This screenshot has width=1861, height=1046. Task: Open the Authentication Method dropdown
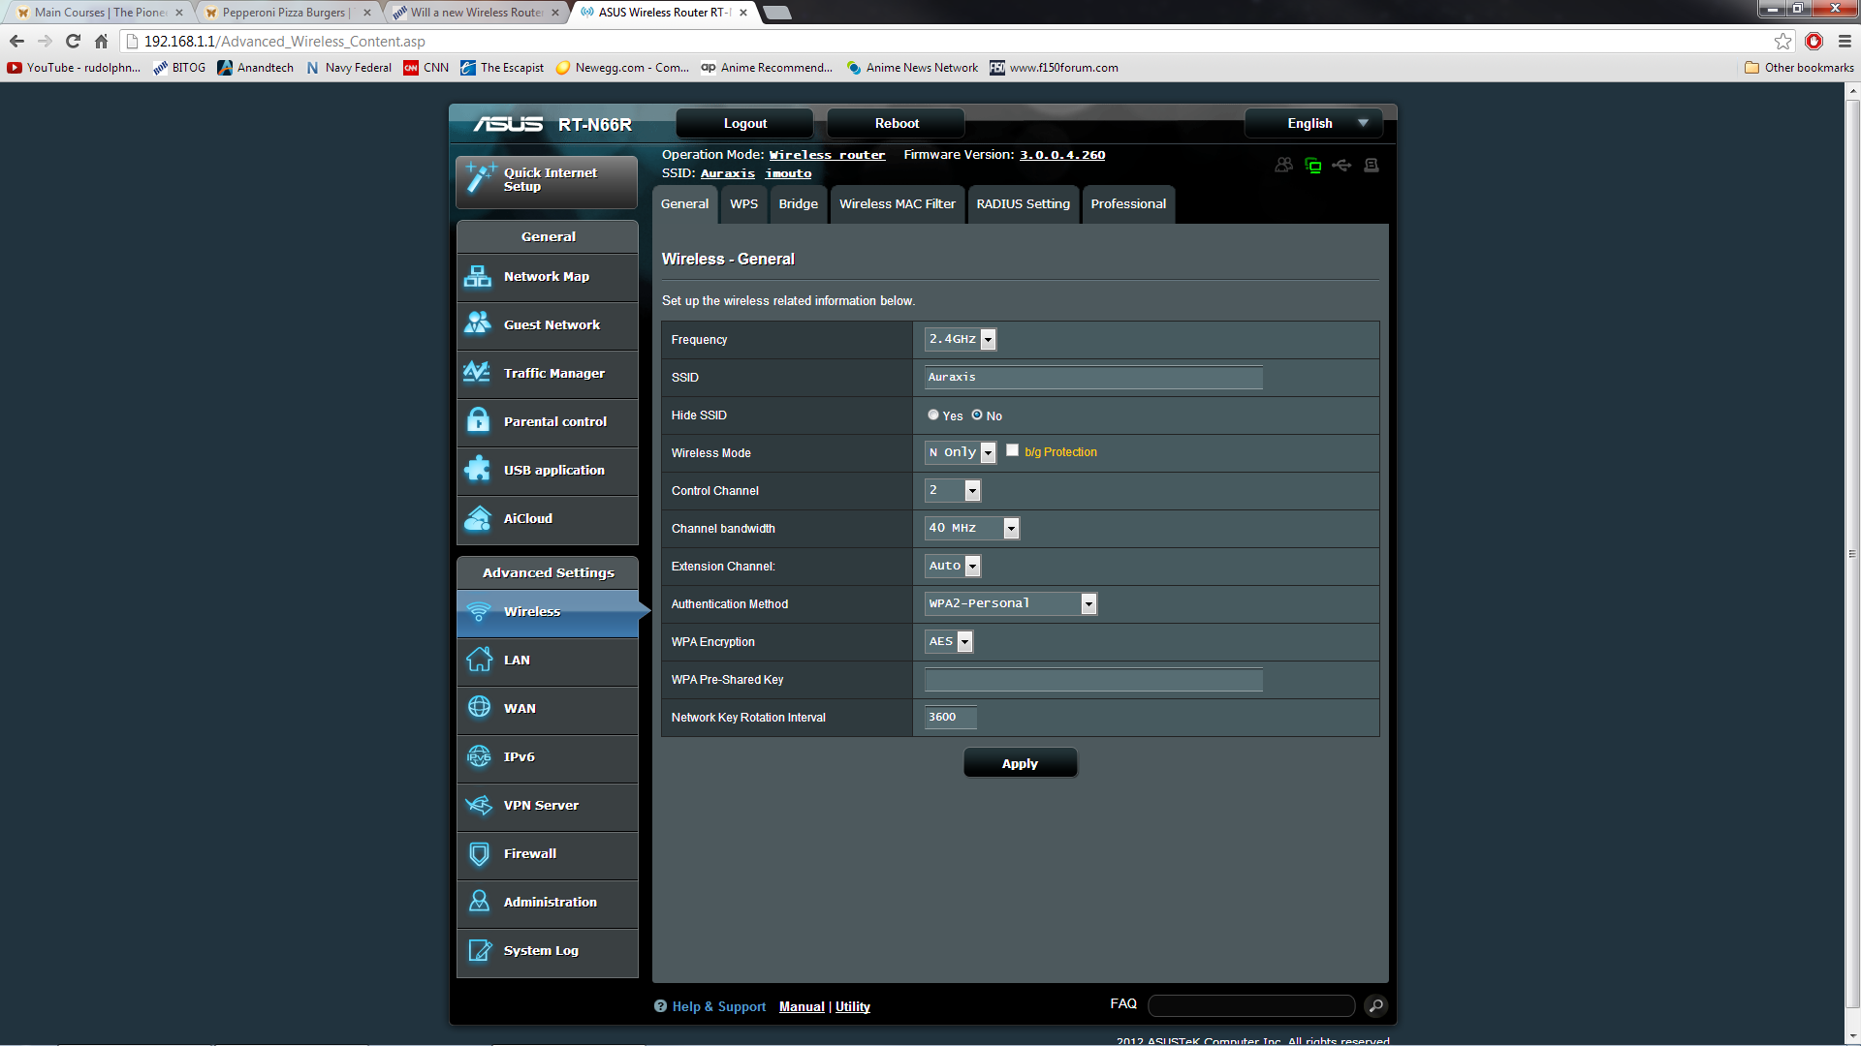click(1011, 603)
